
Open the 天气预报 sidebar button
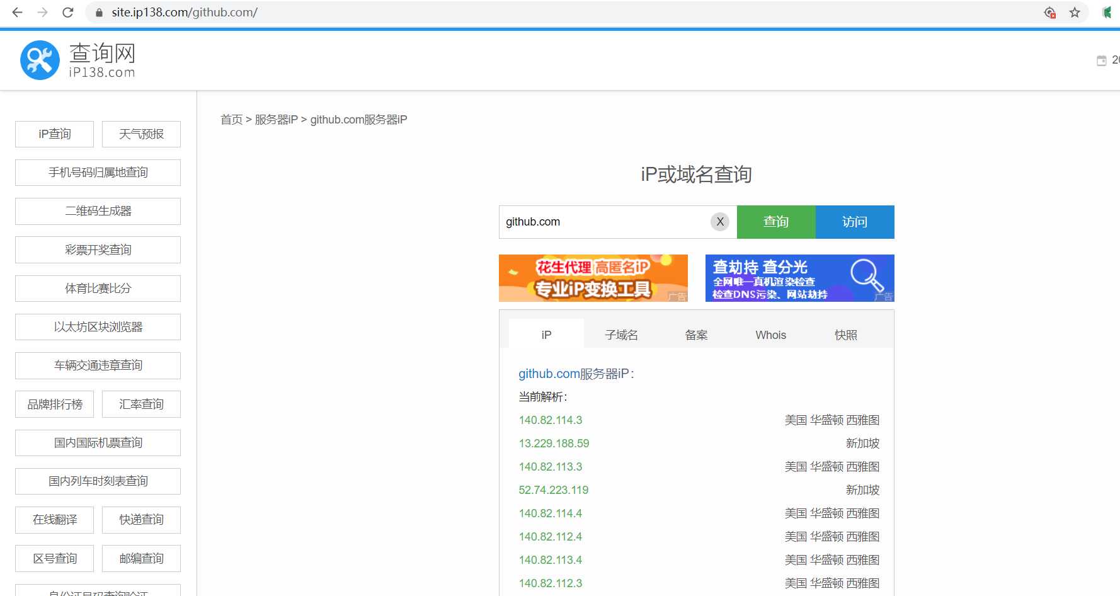(141, 134)
